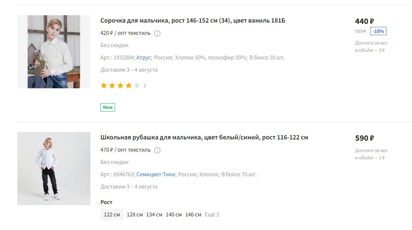Click the star rating of vanilla shirt

pos(120,86)
